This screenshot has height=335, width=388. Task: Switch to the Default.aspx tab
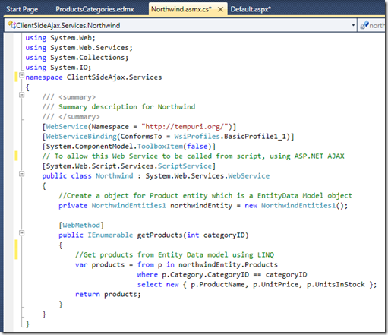251,9
